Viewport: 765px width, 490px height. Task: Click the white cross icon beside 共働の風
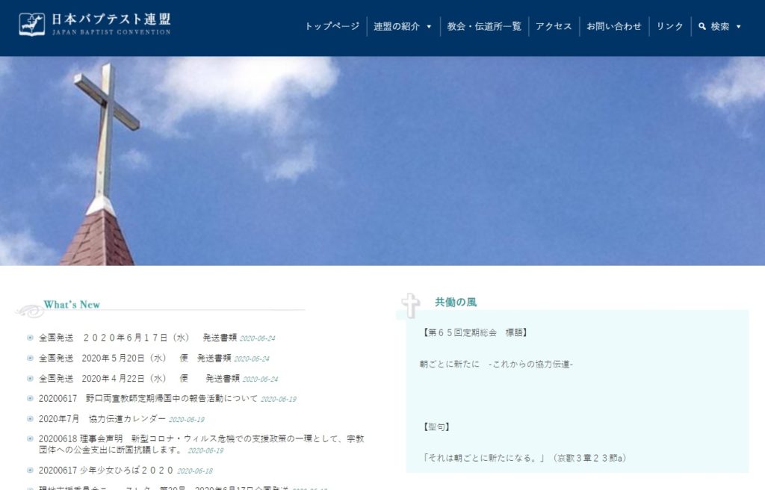click(411, 306)
